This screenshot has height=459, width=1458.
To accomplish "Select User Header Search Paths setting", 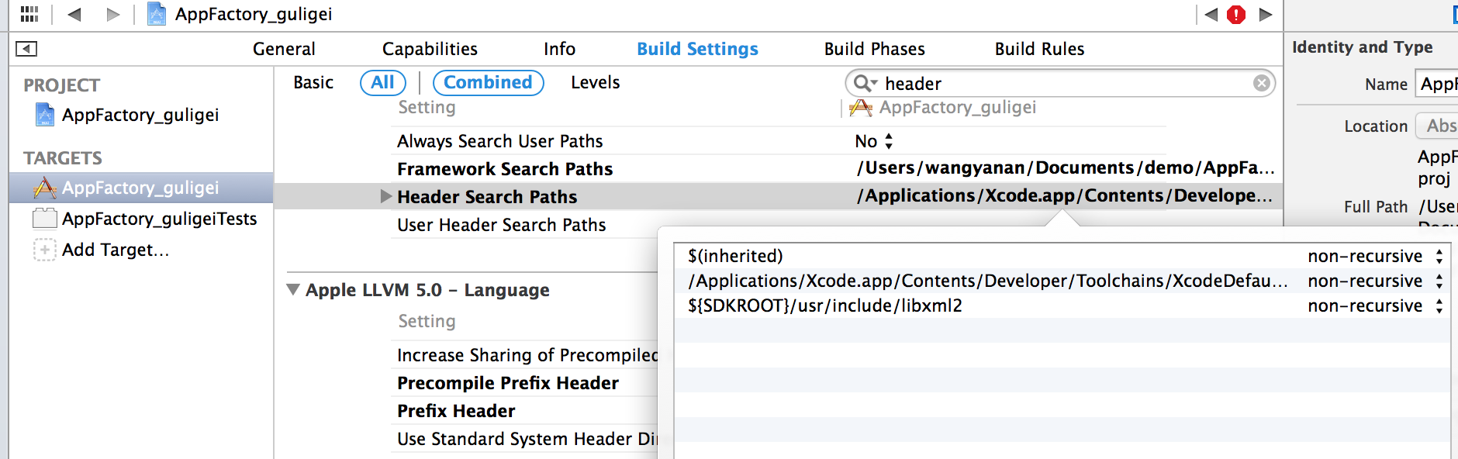I will (x=502, y=225).
